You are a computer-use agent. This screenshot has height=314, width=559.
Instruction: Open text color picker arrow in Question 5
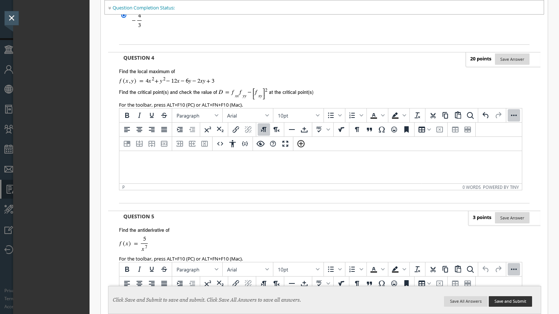(x=383, y=270)
